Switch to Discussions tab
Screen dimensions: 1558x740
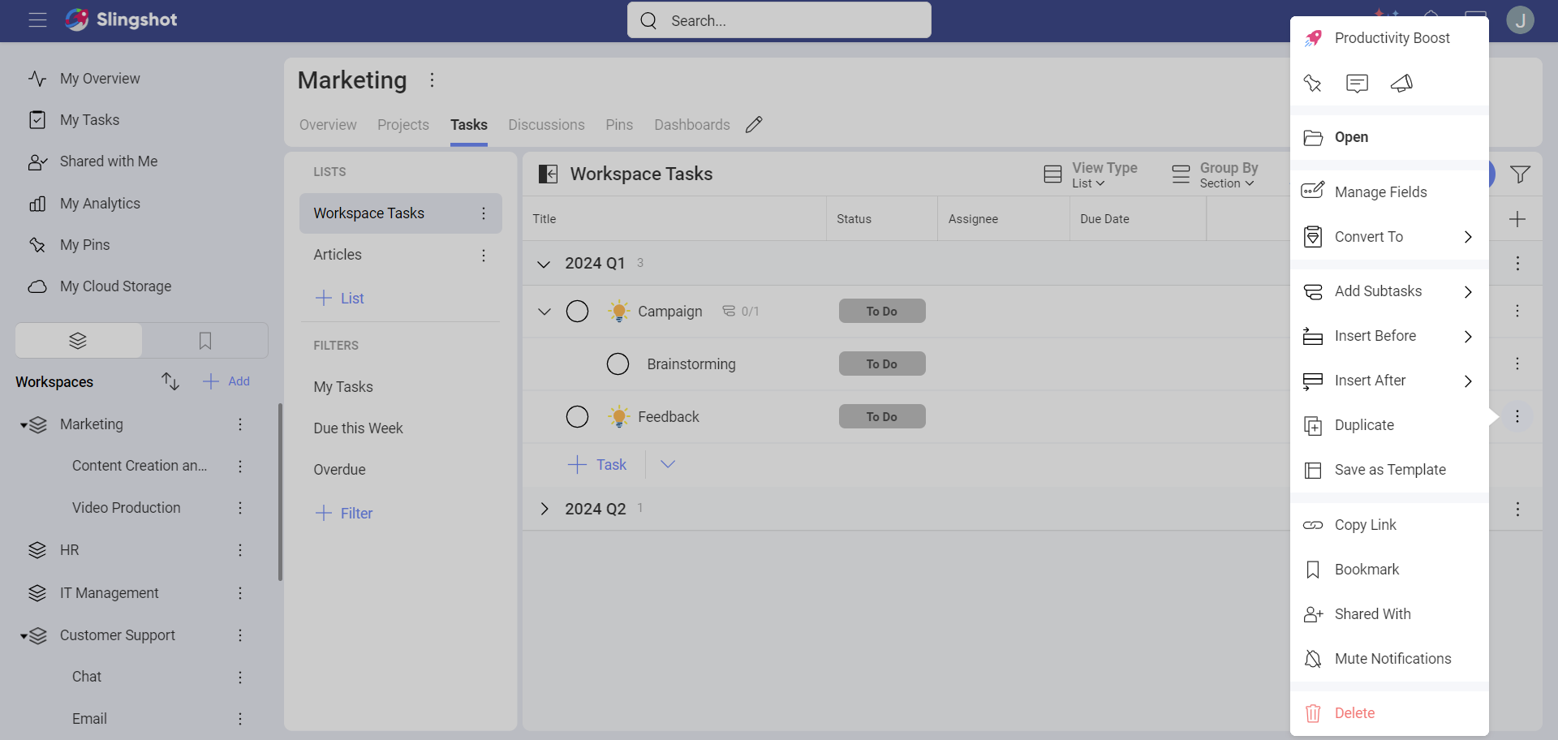click(x=546, y=124)
